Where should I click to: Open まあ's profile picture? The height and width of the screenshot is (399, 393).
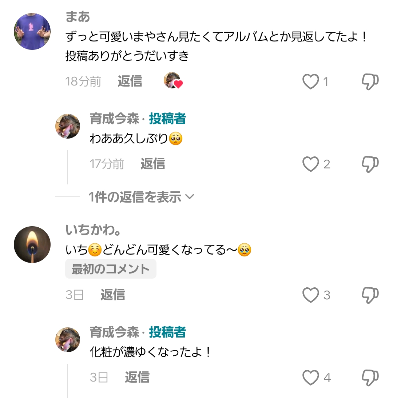pos(32,31)
